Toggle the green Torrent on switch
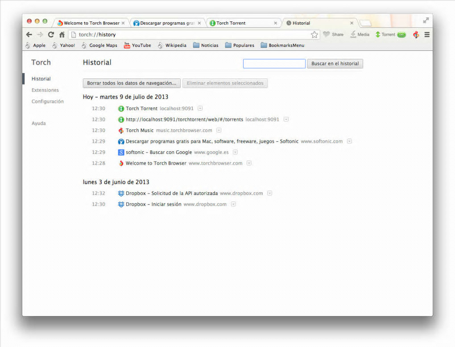Image resolution: width=455 pixels, height=347 pixels. (401, 34)
